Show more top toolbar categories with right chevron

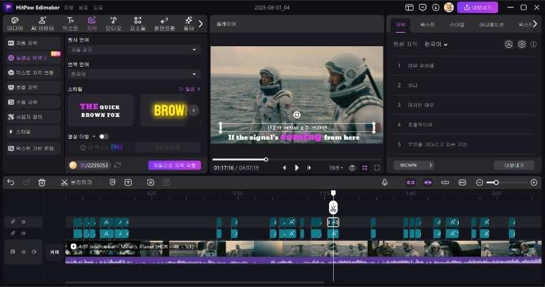[x=200, y=24]
